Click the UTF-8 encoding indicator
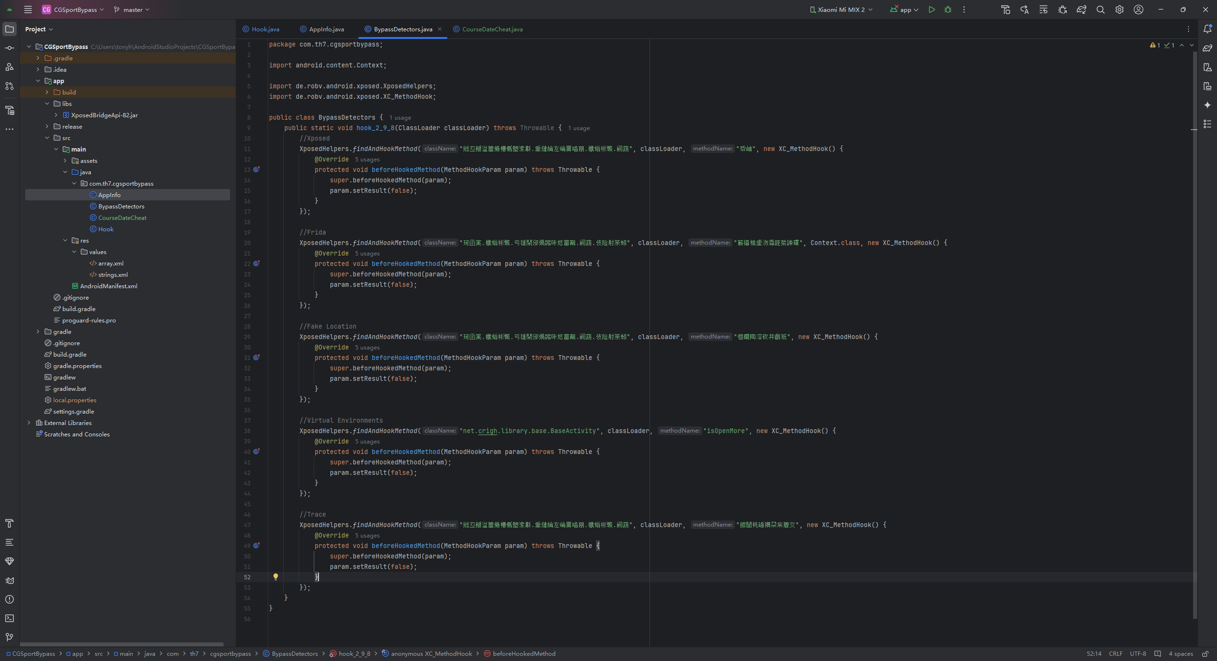The image size is (1217, 661). [1138, 654]
